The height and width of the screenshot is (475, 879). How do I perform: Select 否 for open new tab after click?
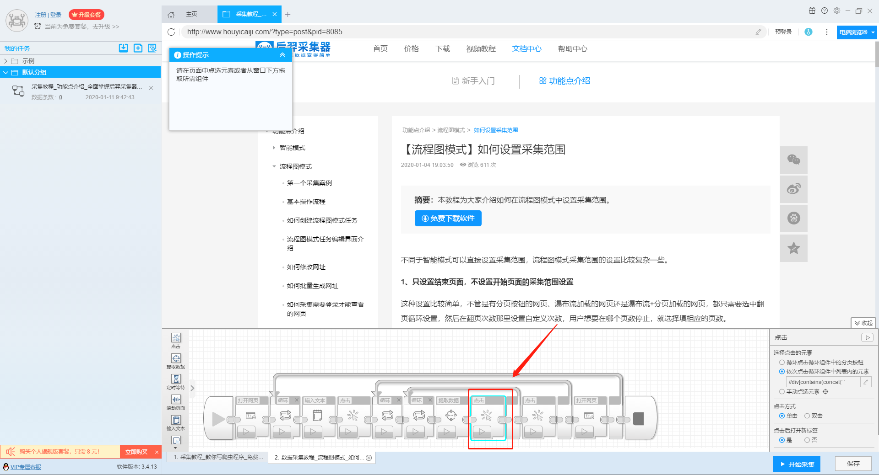807,440
